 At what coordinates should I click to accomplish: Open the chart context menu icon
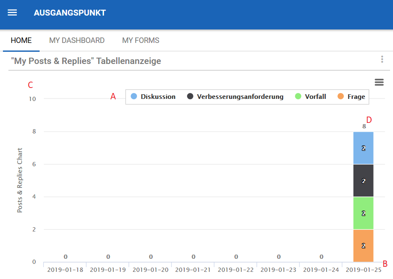tap(379, 82)
